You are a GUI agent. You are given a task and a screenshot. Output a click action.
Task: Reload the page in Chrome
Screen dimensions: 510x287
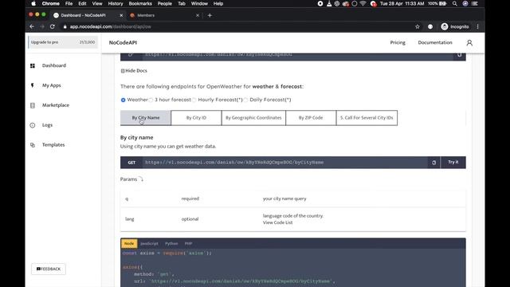point(53,26)
